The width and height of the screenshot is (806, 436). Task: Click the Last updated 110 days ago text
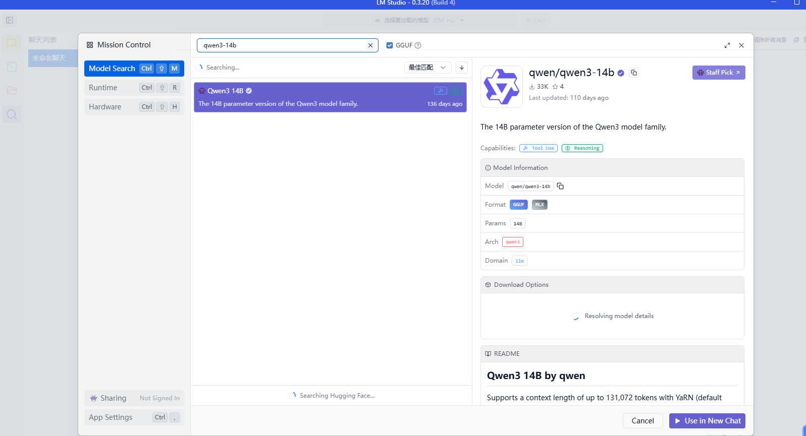[x=568, y=98]
